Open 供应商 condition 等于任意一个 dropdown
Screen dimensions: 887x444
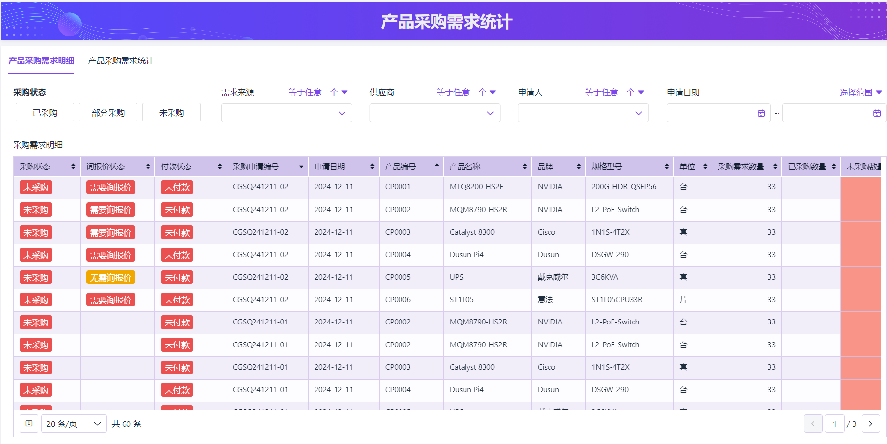click(466, 92)
